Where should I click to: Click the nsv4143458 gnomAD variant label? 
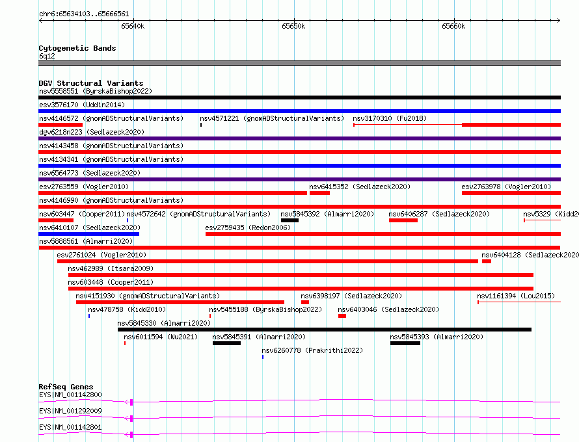(111, 146)
